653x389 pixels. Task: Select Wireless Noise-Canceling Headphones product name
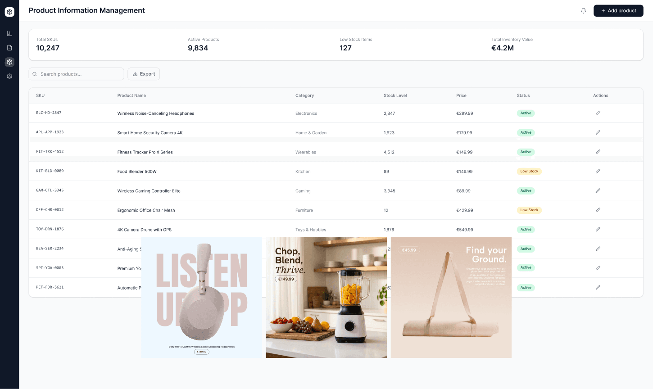(x=156, y=113)
